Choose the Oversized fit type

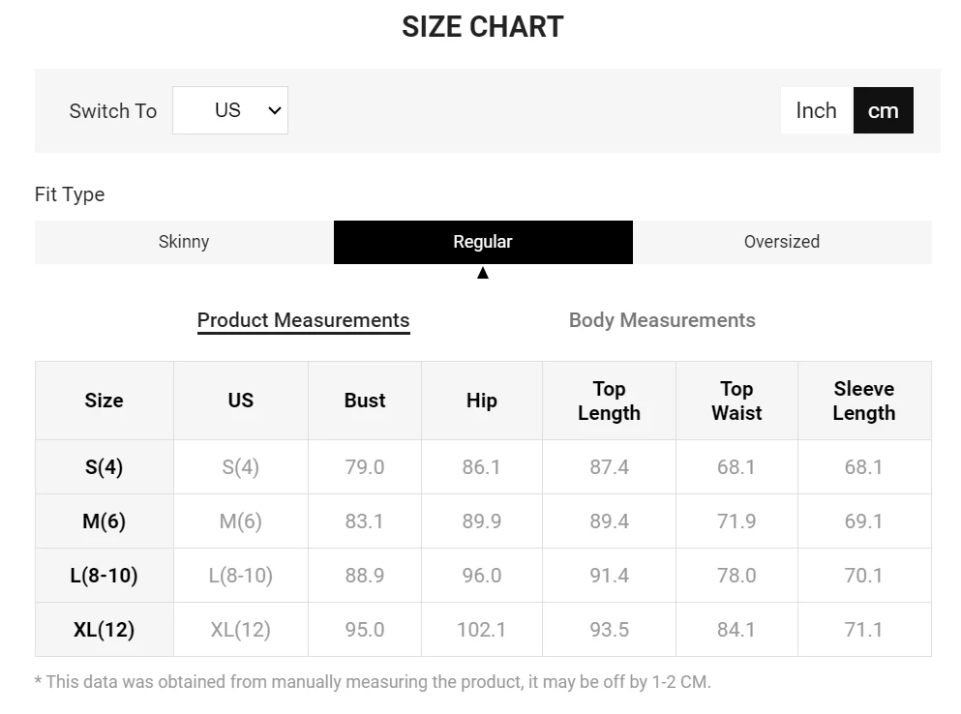coord(781,242)
